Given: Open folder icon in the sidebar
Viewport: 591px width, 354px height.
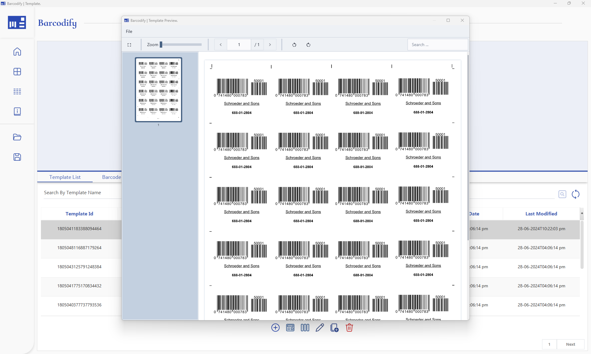Looking at the screenshot, I should click(x=17, y=137).
